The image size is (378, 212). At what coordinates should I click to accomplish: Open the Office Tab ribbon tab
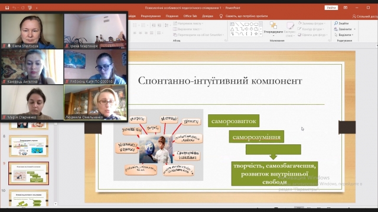pos(190,16)
